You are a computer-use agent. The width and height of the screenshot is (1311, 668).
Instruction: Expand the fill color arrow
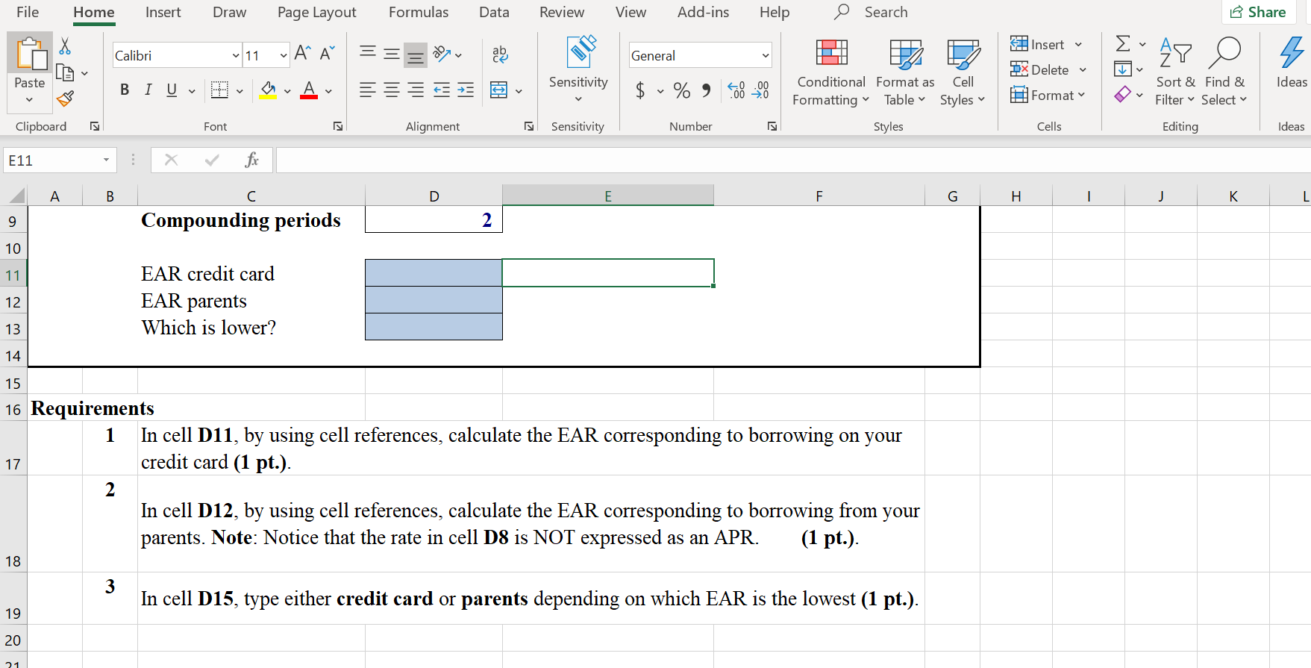click(x=287, y=91)
